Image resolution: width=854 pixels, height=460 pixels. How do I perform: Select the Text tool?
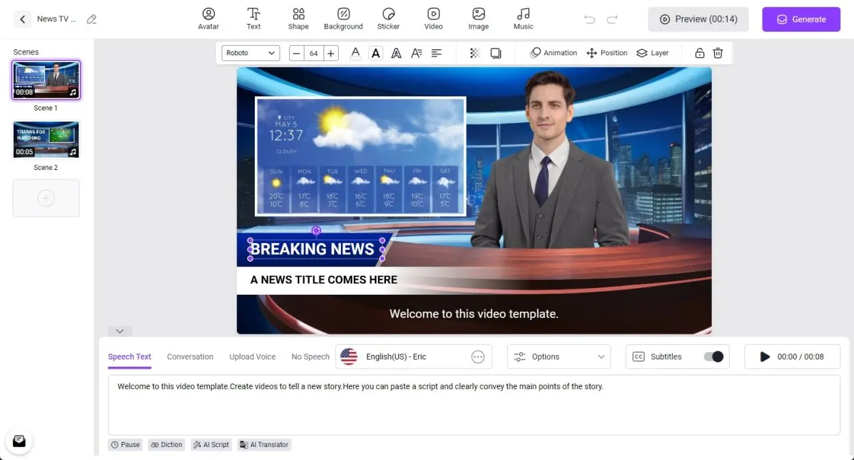click(x=253, y=18)
